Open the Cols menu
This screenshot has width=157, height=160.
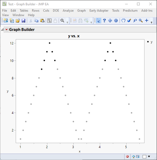click(46, 10)
